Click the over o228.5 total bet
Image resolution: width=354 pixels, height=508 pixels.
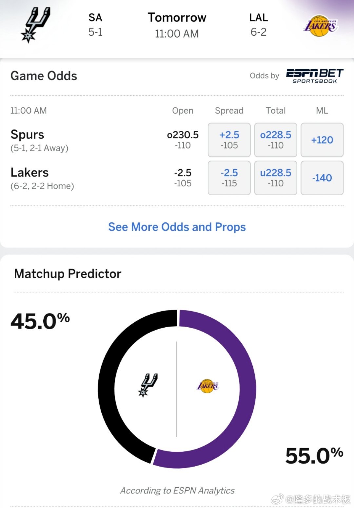coord(275,140)
